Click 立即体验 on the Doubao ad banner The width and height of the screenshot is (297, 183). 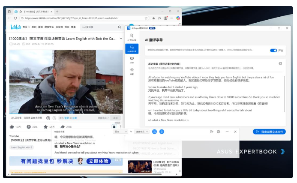tap(99, 161)
